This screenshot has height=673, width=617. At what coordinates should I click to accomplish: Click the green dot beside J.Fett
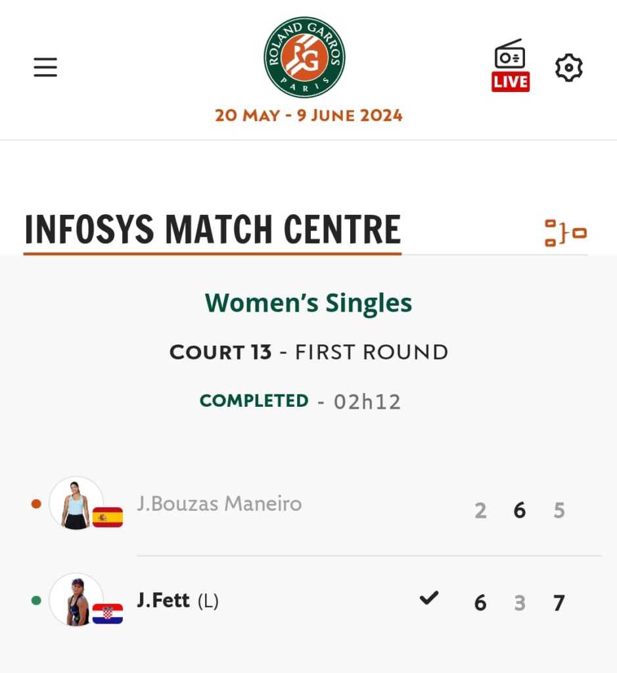pos(36,600)
